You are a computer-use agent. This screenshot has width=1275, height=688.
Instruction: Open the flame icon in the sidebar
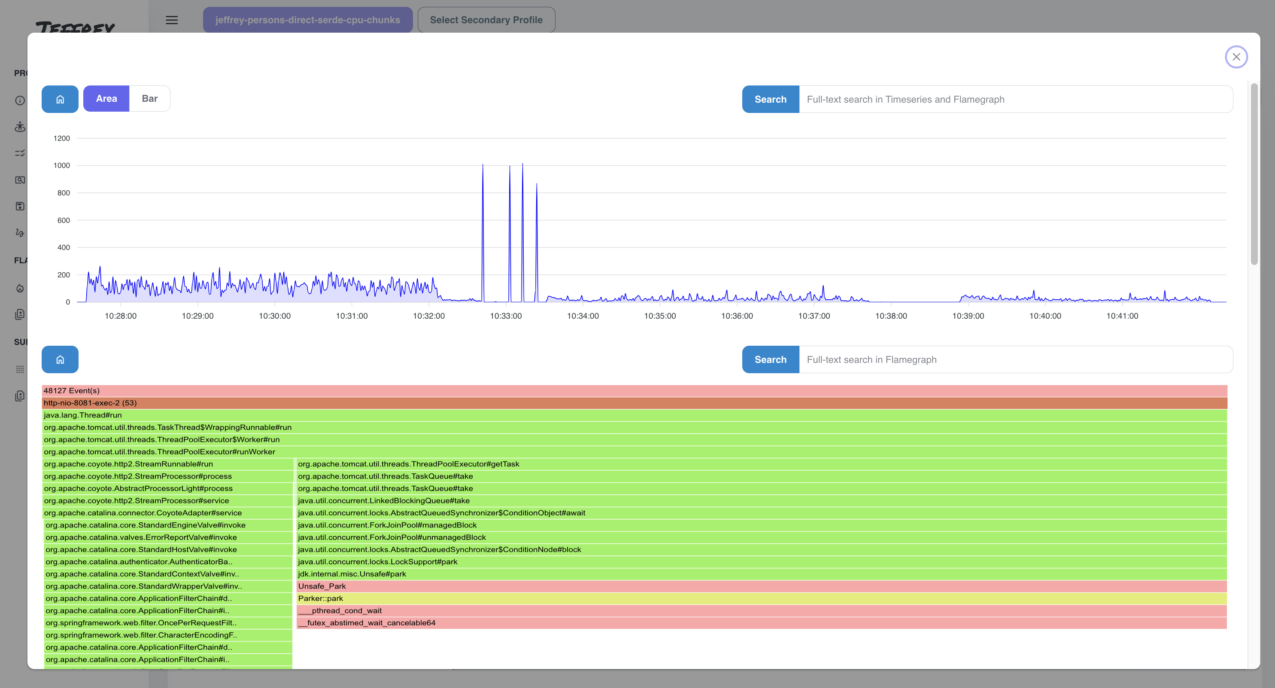pos(20,288)
